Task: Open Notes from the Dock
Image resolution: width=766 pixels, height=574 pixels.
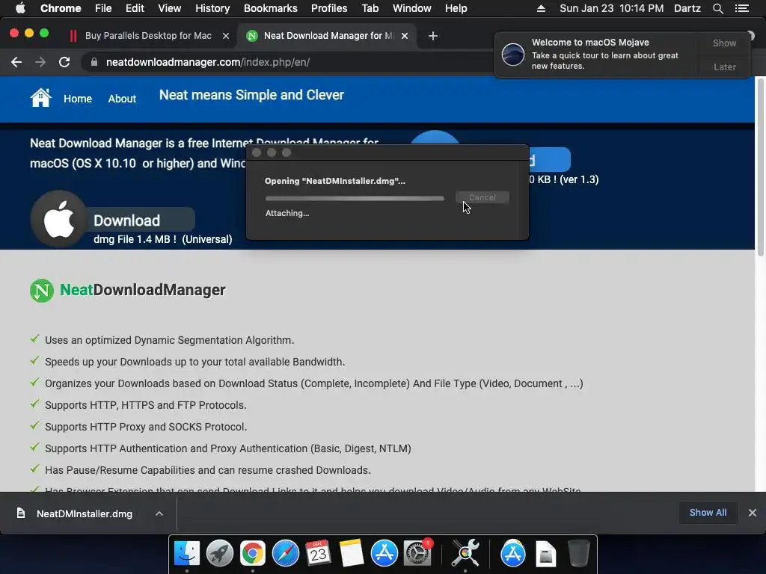Action: 352,553
